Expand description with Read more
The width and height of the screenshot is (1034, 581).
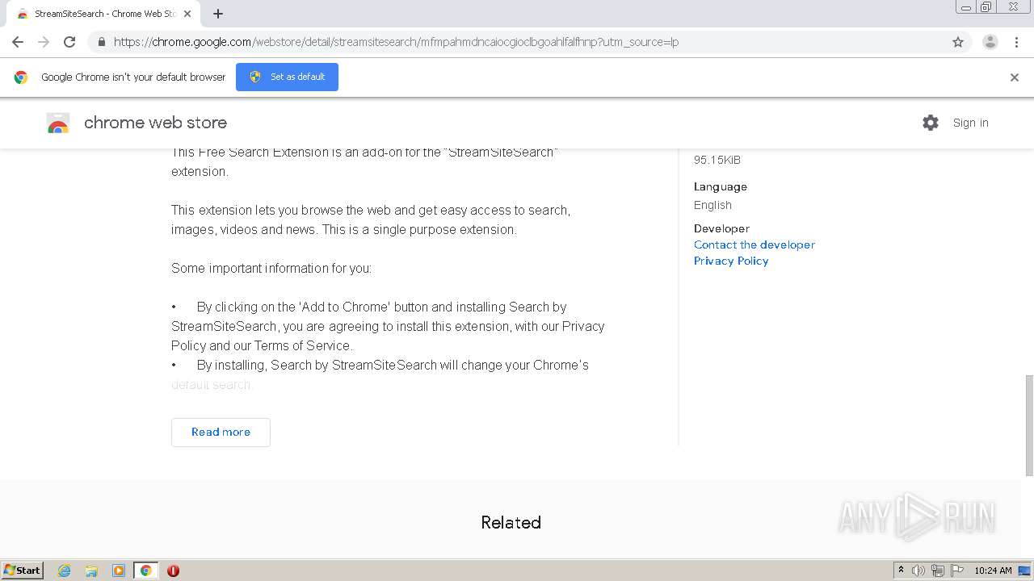[x=221, y=432]
